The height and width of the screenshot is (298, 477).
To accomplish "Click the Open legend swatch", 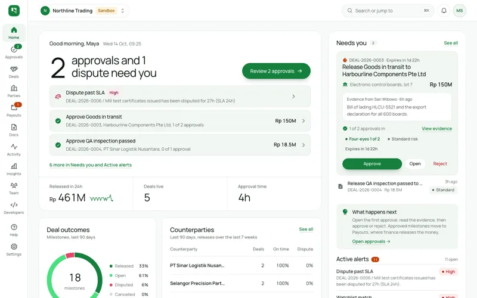I will click(111, 275).
